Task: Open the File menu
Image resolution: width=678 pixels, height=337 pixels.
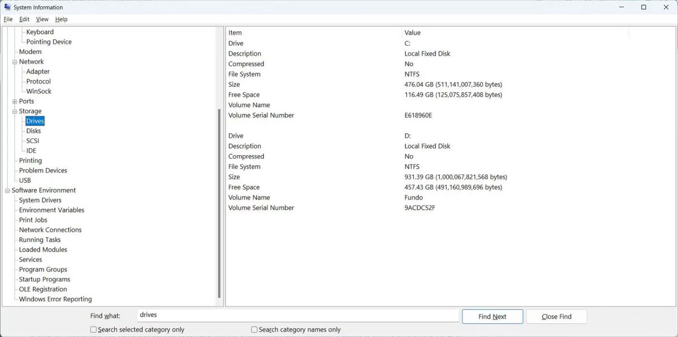Action: pyautogui.click(x=8, y=19)
